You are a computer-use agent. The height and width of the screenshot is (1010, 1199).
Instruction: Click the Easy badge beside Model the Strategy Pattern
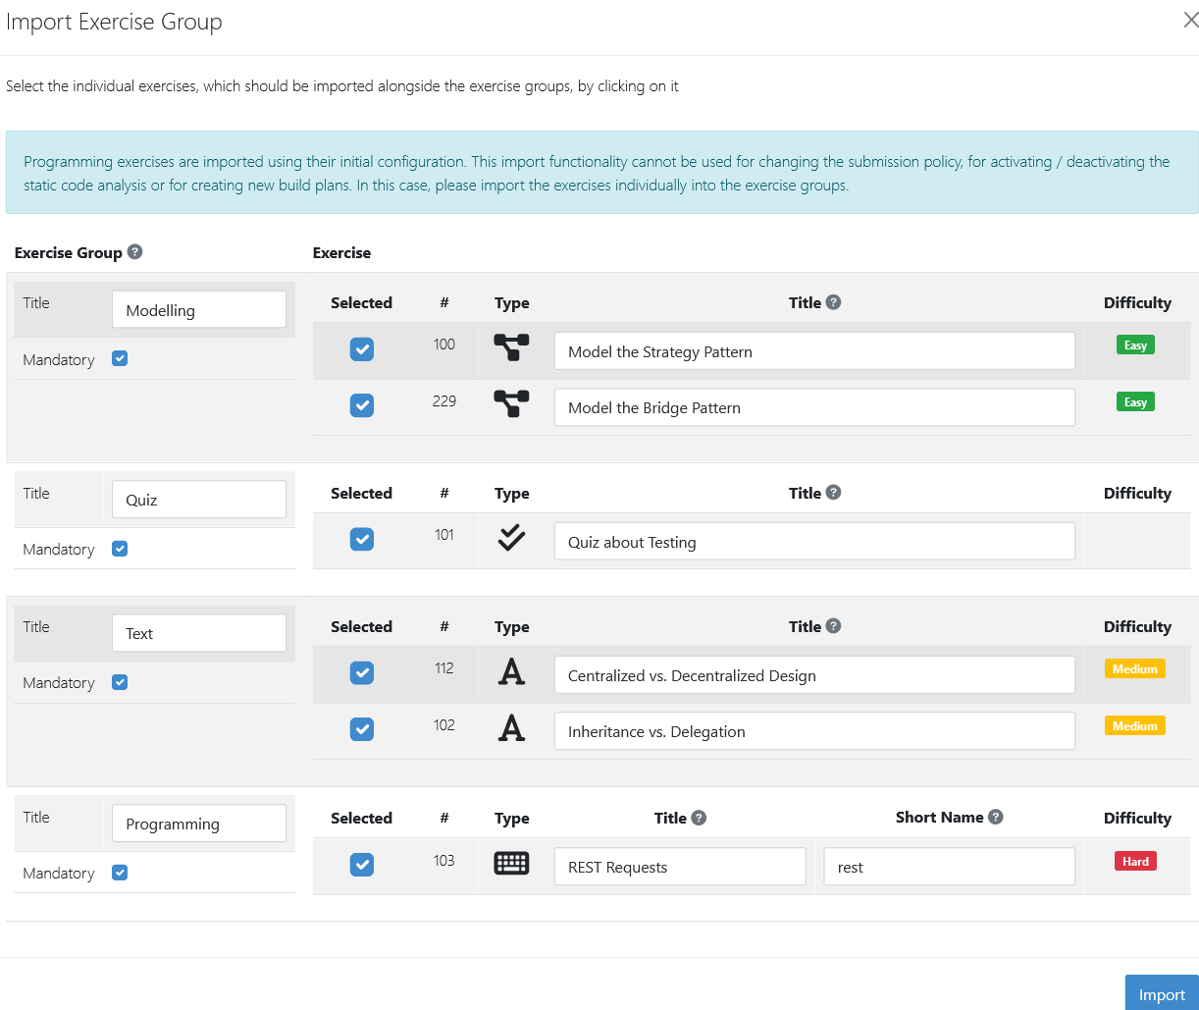coord(1135,345)
